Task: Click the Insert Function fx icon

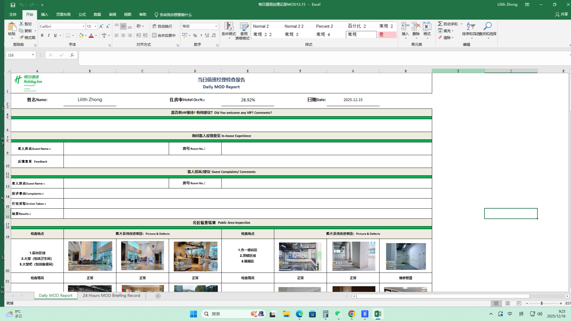Action: click(x=72, y=55)
